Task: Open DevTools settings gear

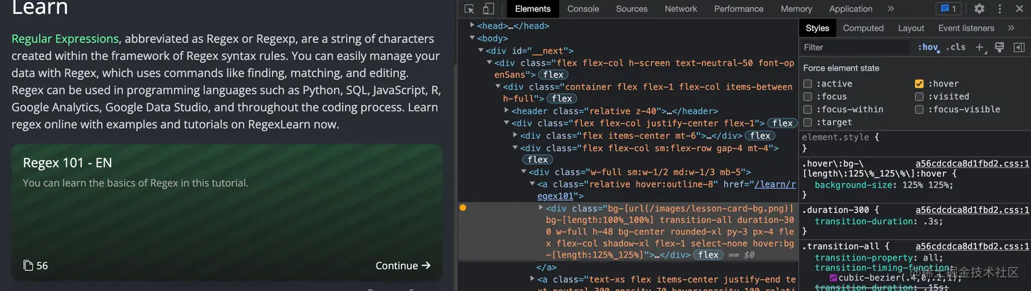Action: (x=979, y=9)
